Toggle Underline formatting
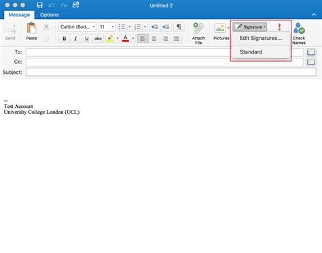The height and width of the screenshot is (253, 322). pyautogui.click(x=87, y=39)
